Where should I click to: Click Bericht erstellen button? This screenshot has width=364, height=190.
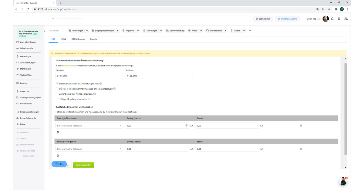click(83, 165)
